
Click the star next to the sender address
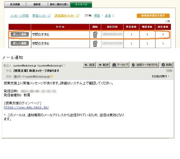point(64,65)
